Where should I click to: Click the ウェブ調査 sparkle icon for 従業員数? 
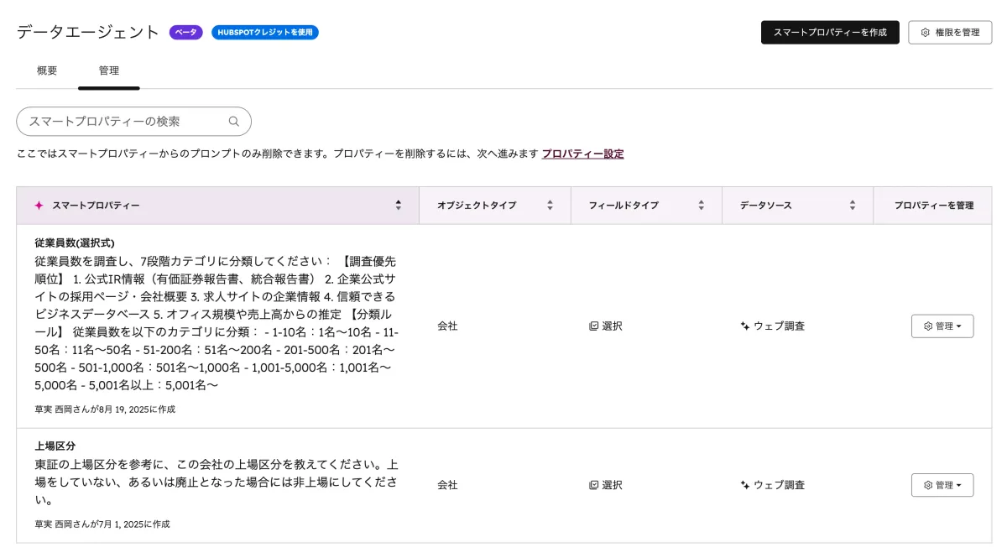point(744,326)
